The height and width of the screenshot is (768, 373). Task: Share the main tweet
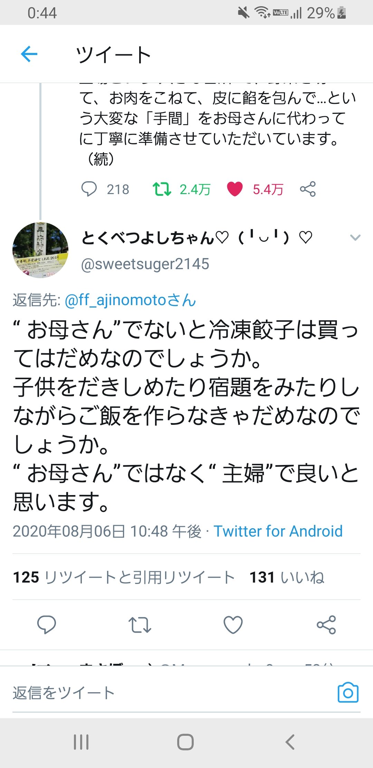coord(326,625)
